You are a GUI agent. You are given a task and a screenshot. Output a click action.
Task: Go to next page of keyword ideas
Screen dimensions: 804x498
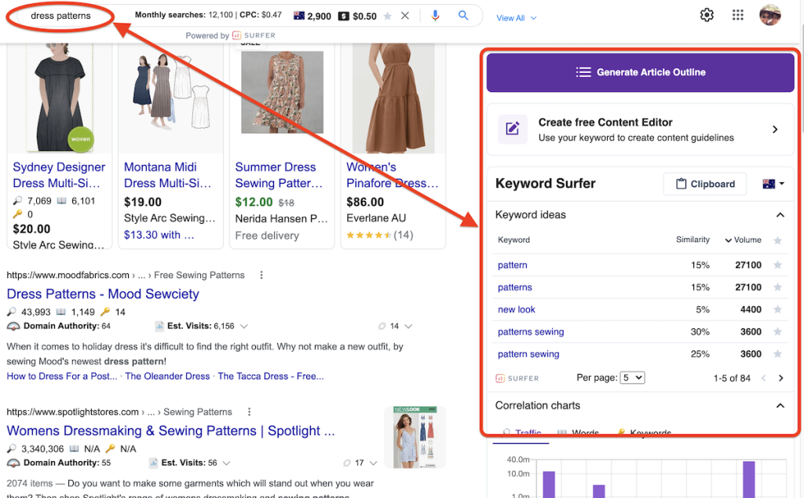[x=781, y=378]
